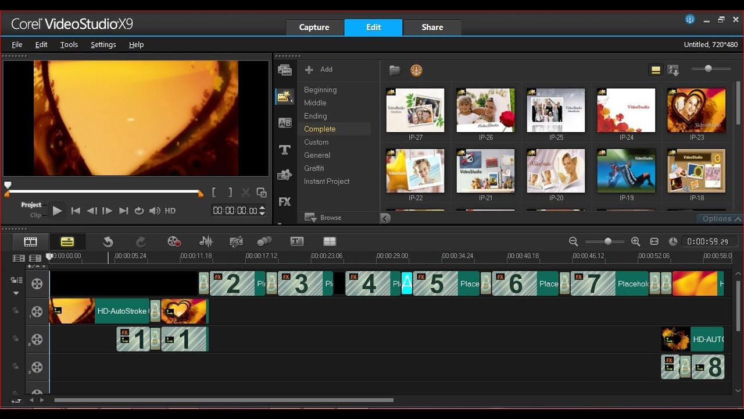Click the preview scrubber bar
This screenshot has width=744, height=419.
tap(104, 191)
